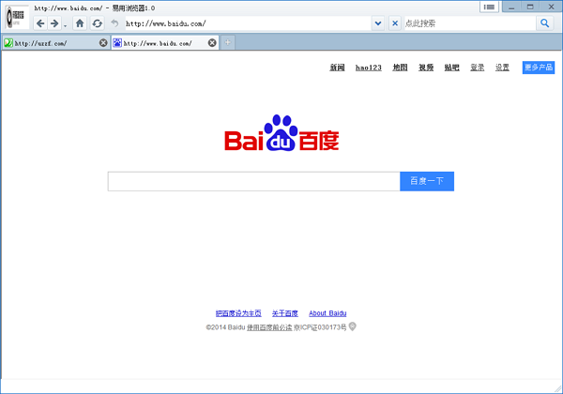The width and height of the screenshot is (563, 394).
Task: Click the Baidu logo image
Action: click(x=281, y=133)
